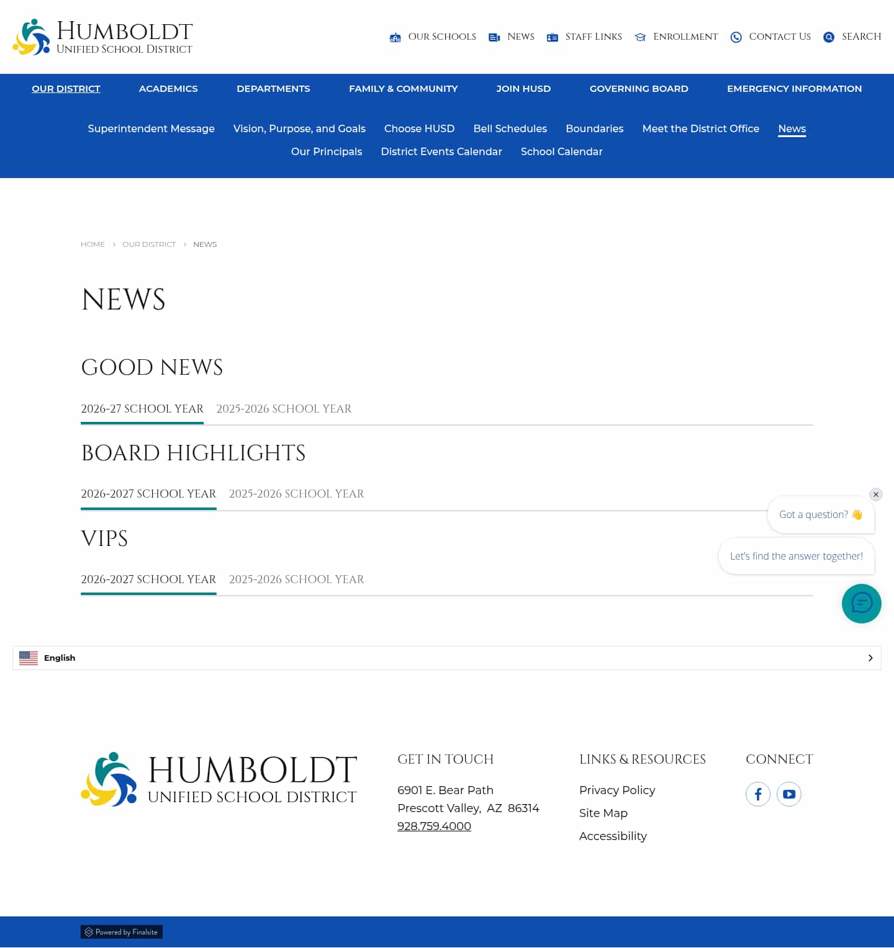894x948 pixels.
Task: Open Join HUSD menu
Action: pyautogui.click(x=523, y=89)
